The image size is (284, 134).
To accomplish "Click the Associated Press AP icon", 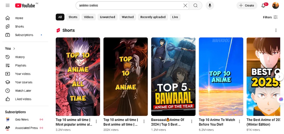I will (x=7, y=128).
